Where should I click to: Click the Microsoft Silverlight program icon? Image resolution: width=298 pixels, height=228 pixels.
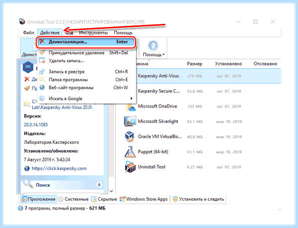(130, 121)
